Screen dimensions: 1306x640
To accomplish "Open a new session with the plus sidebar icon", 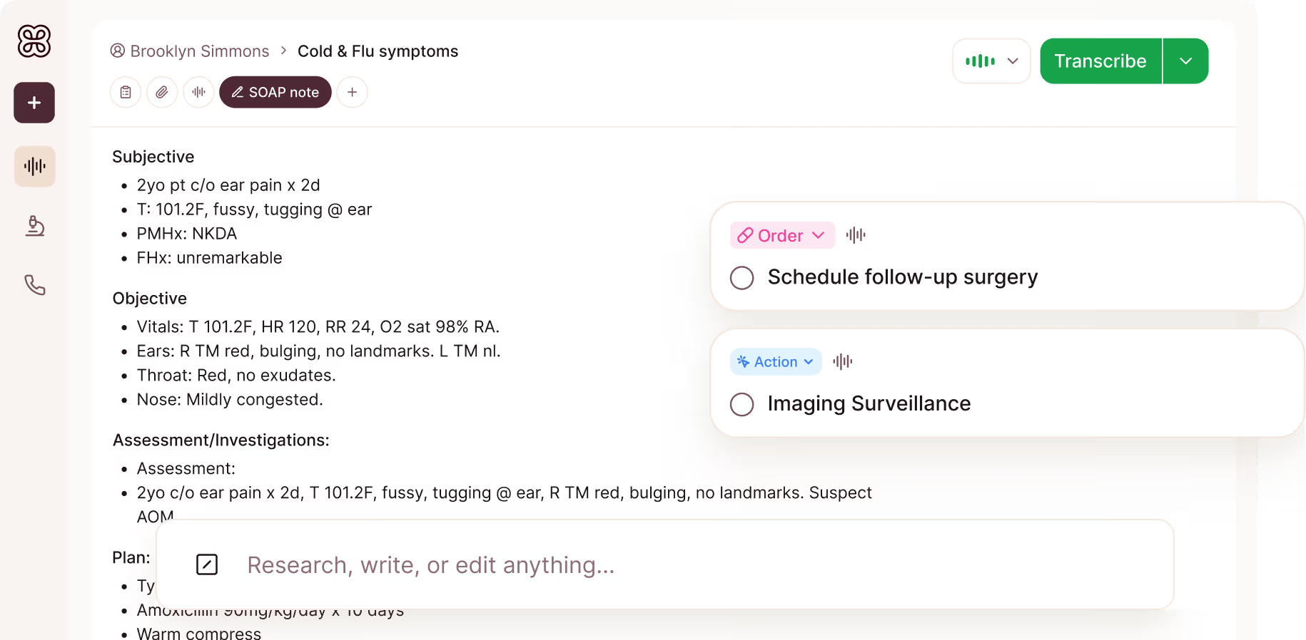I will click(x=34, y=102).
